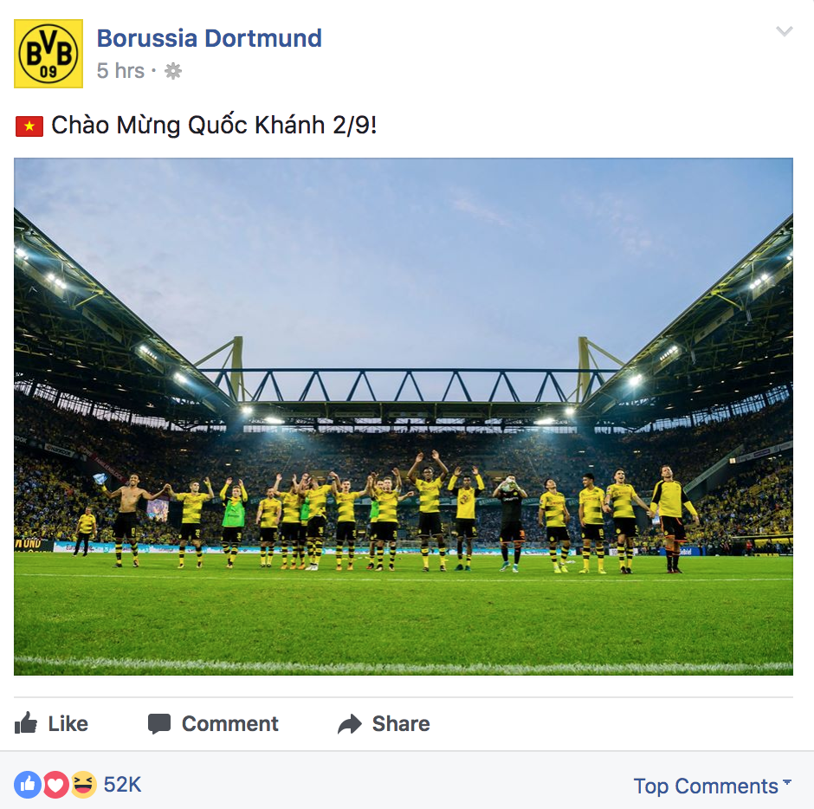Click the post privacy gear icon
The width and height of the screenshot is (814, 809).
[x=173, y=71]
